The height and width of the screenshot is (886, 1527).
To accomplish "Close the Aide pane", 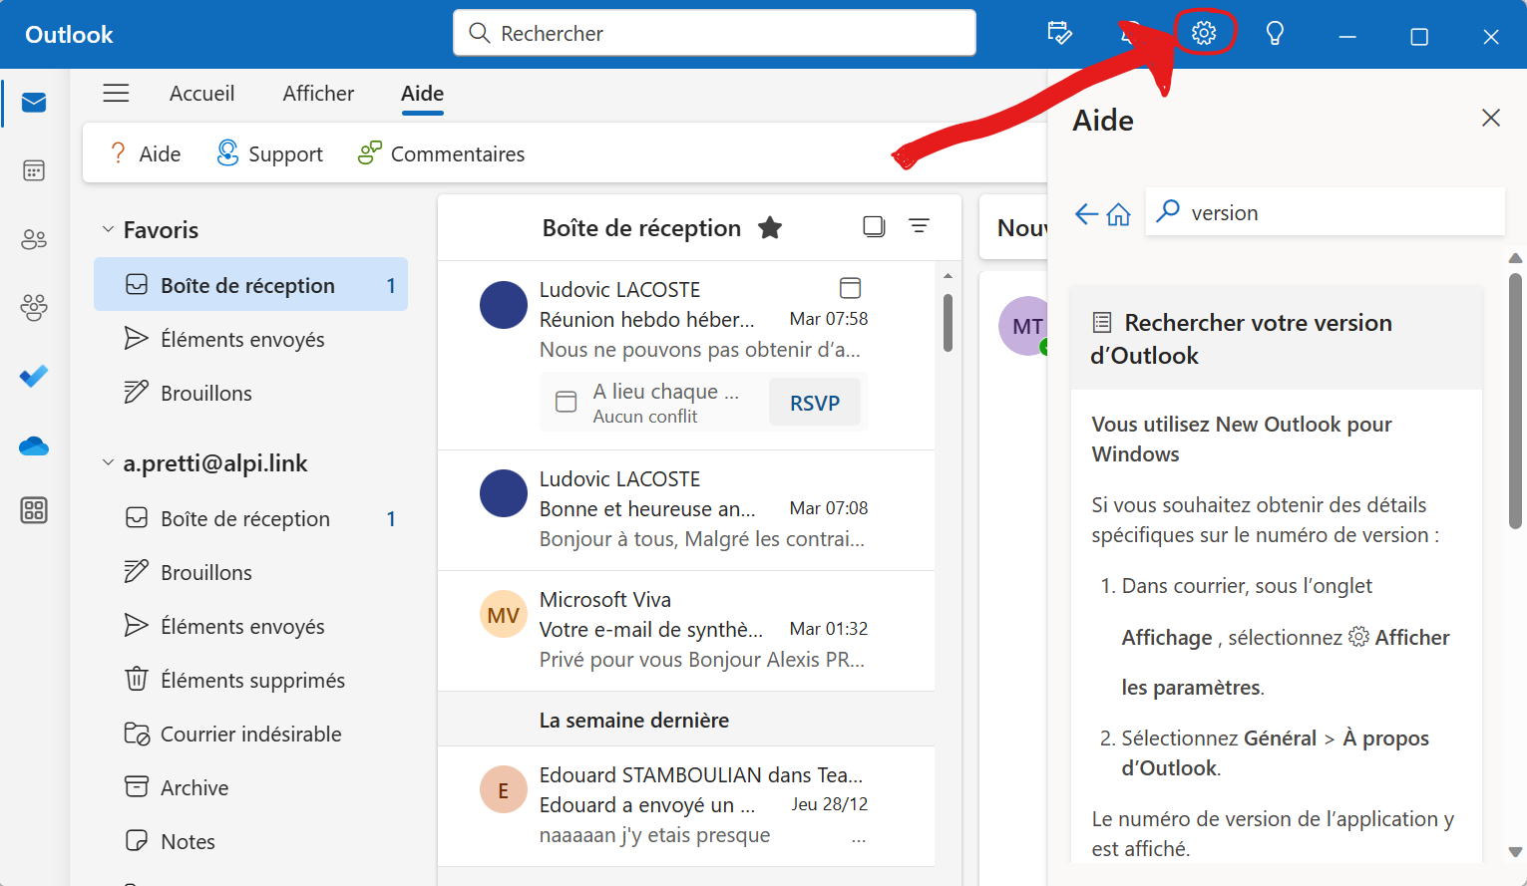I will [1491, 118].
